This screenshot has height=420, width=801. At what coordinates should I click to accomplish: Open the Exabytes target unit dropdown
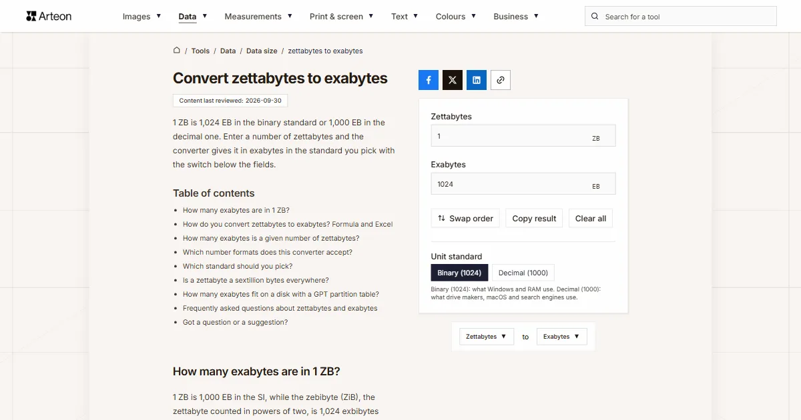[x=562, y=337]
